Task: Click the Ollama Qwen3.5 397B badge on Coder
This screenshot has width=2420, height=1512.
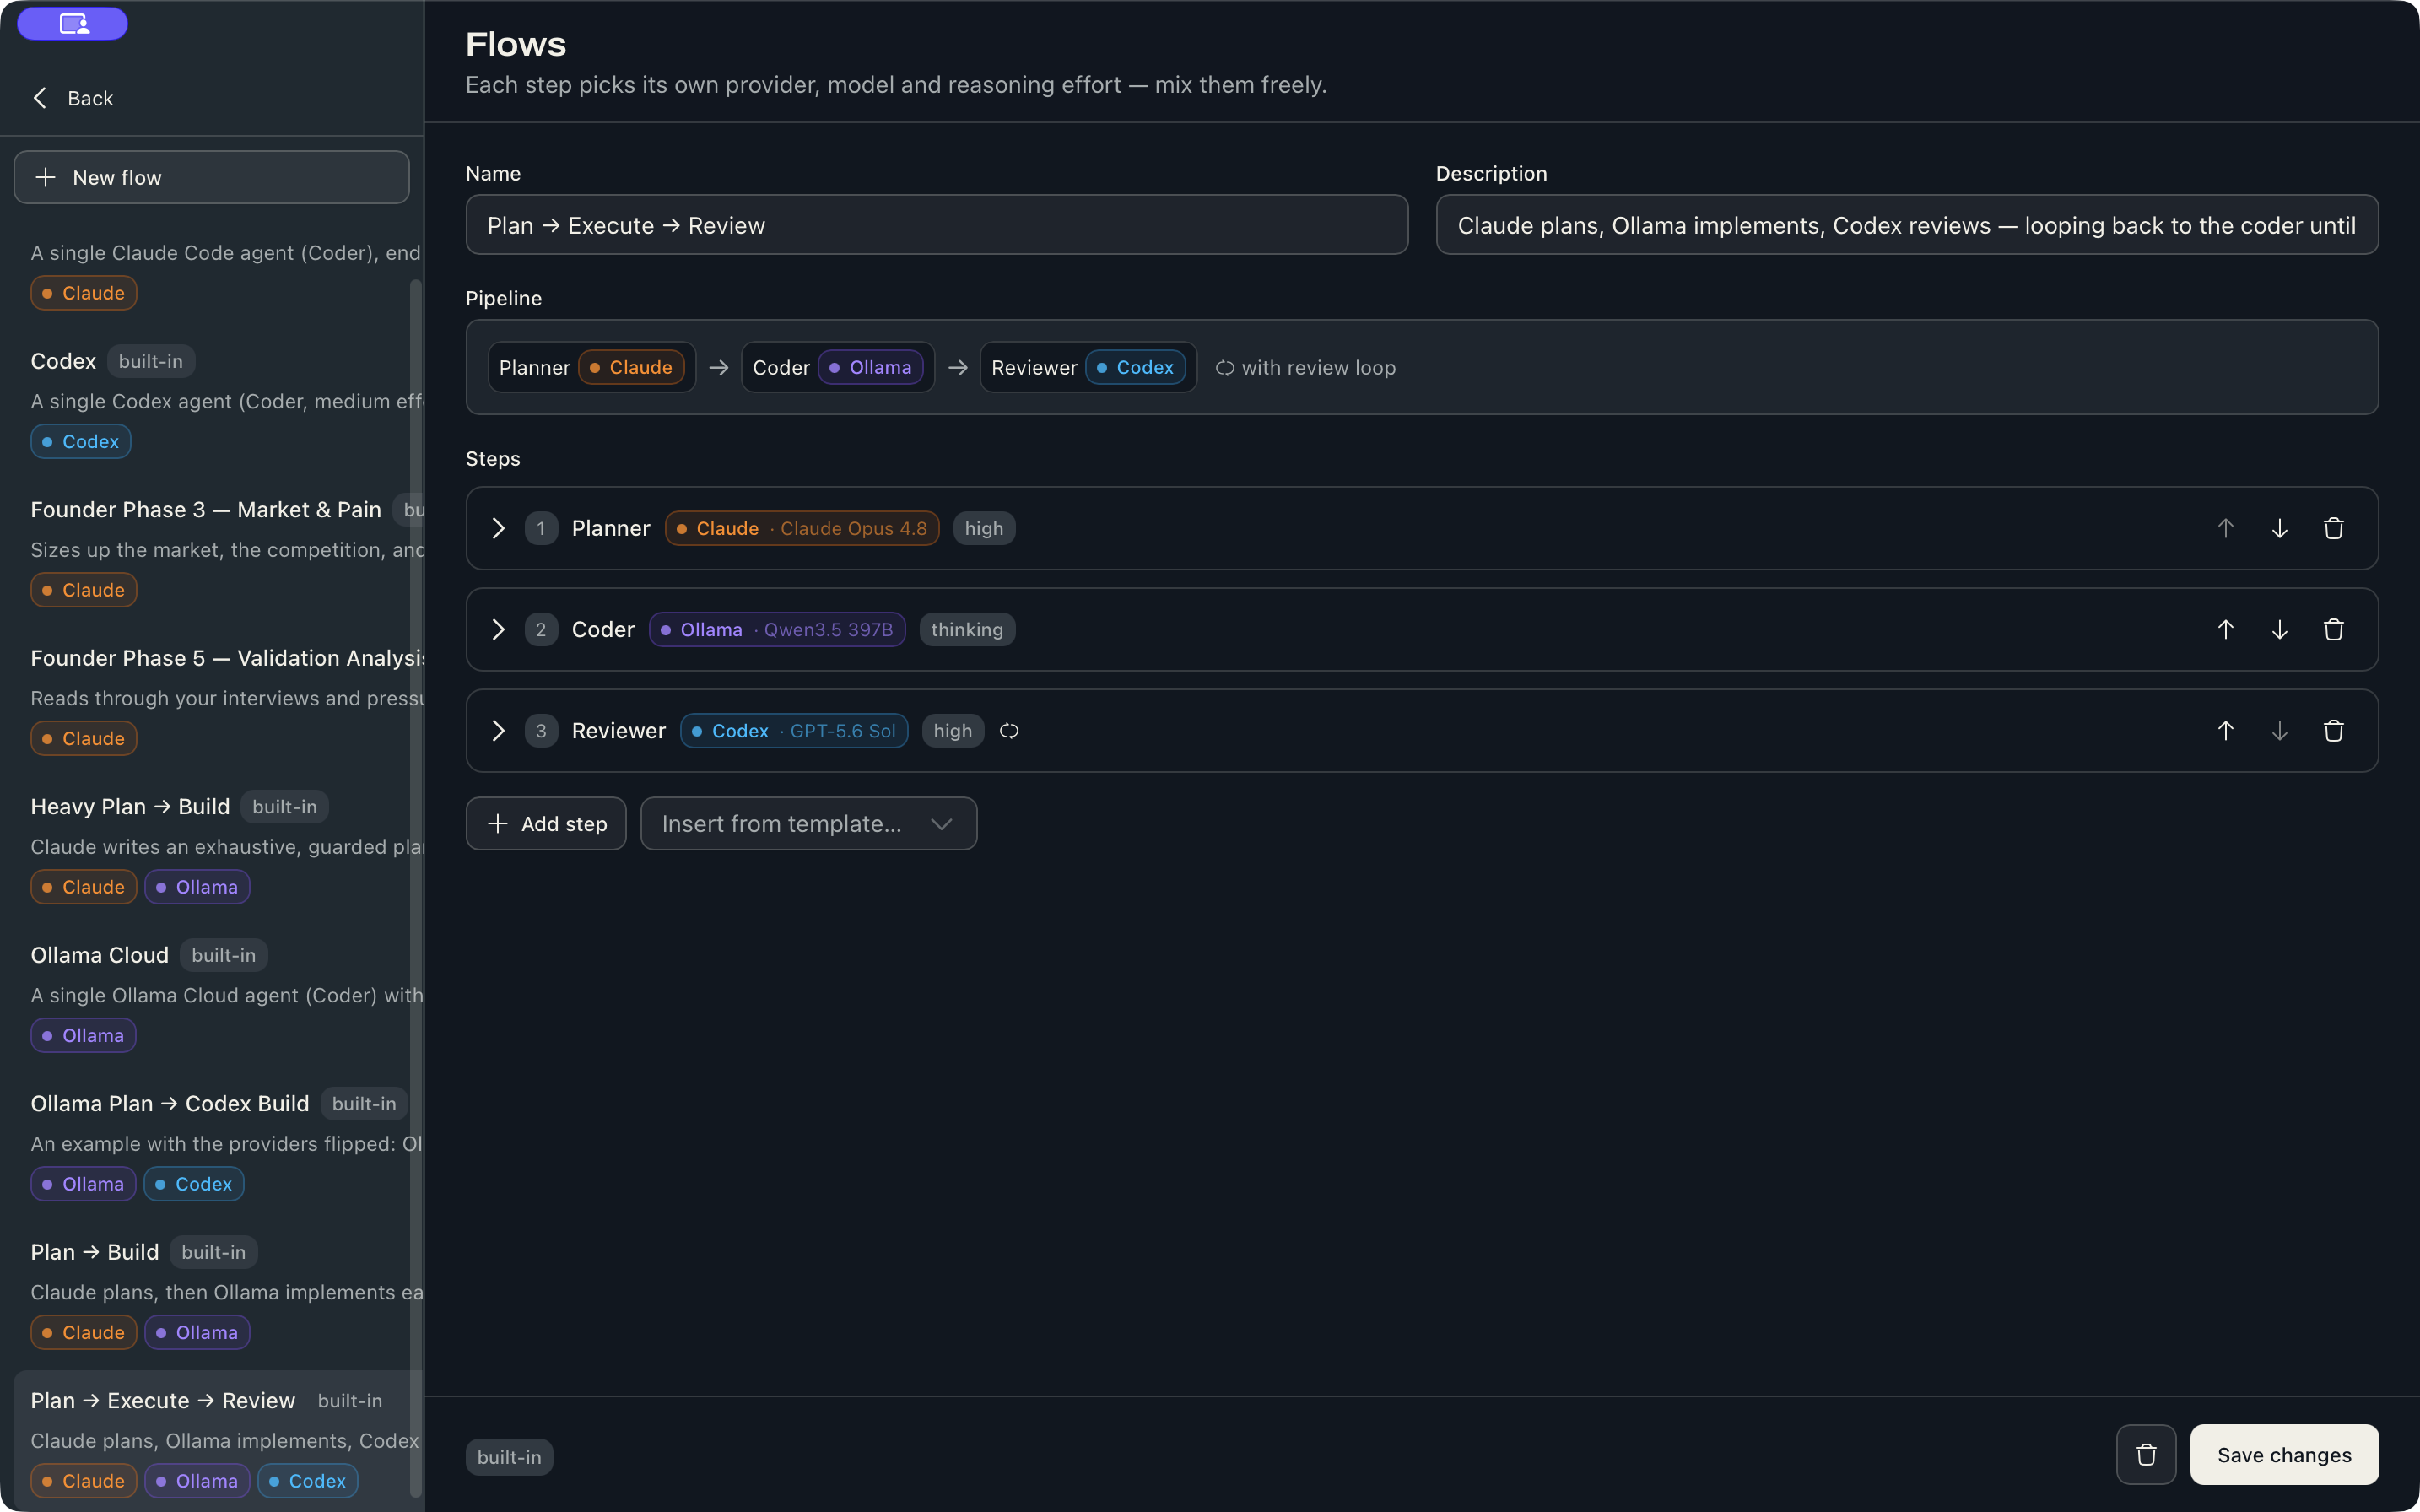Action: 777,629
